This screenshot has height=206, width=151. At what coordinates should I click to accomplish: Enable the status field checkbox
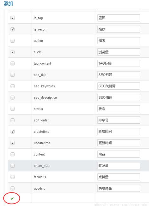pyautogui.click(x=13, y=109)
